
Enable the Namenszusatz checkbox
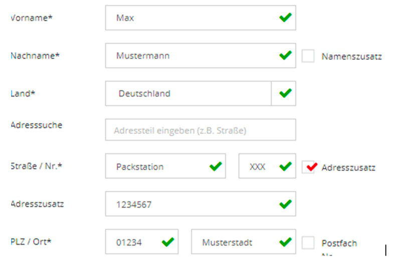click(308, 56)
